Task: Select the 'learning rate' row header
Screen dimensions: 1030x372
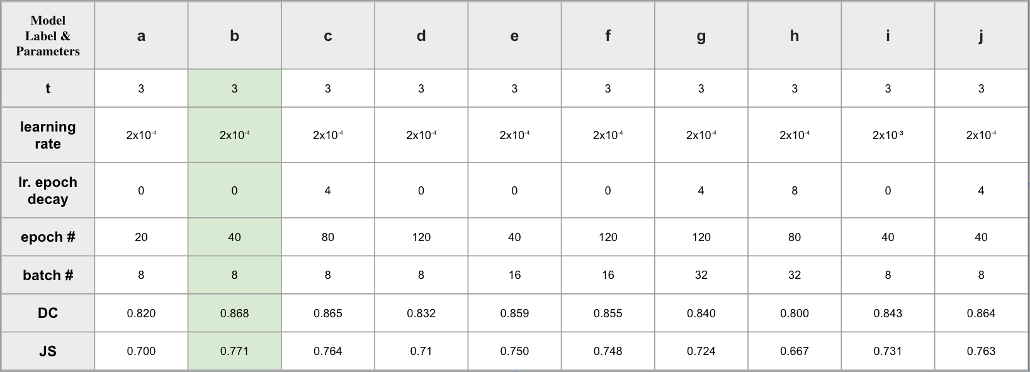Action: point(48,135)
